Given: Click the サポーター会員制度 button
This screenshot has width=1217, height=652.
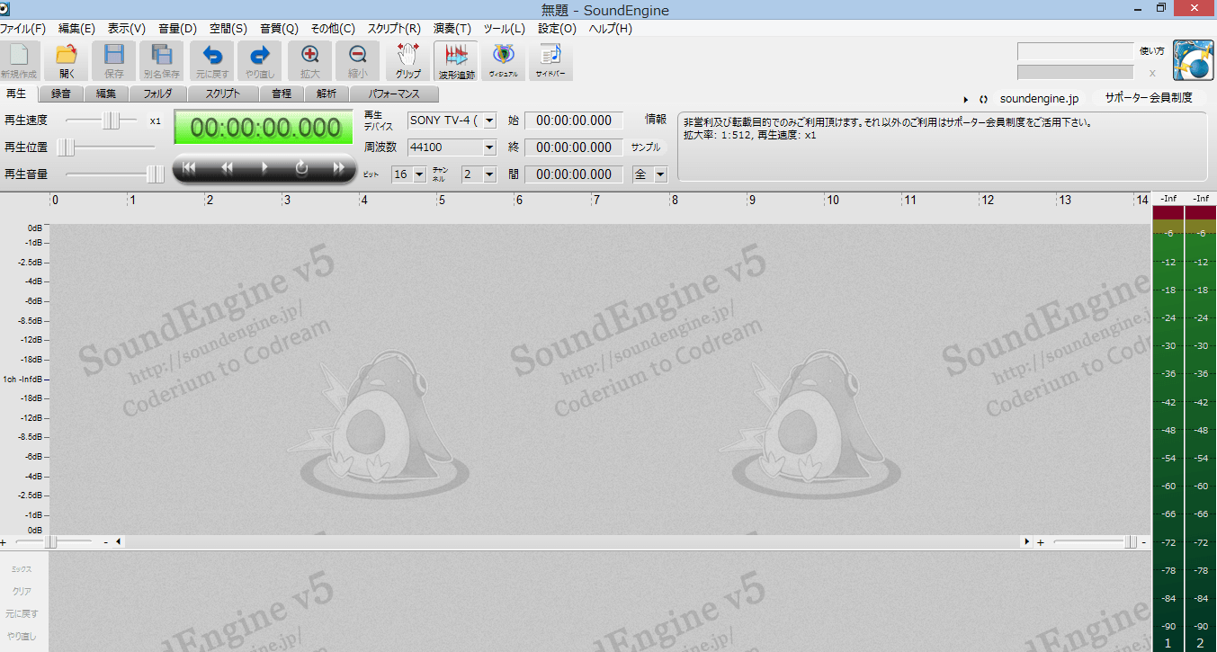Looking at the screenshot, I should (x=1149, y=98).
